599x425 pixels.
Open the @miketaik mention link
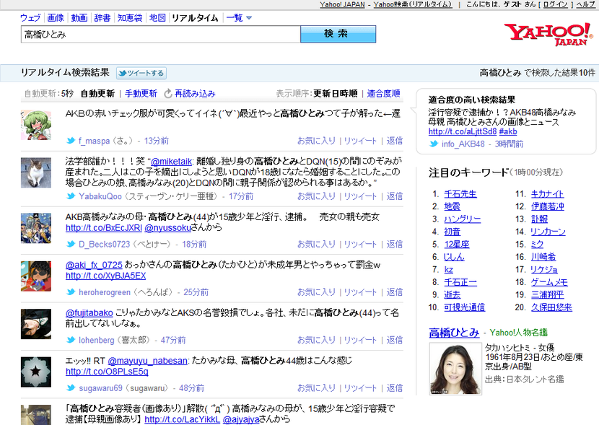[172, 162]
